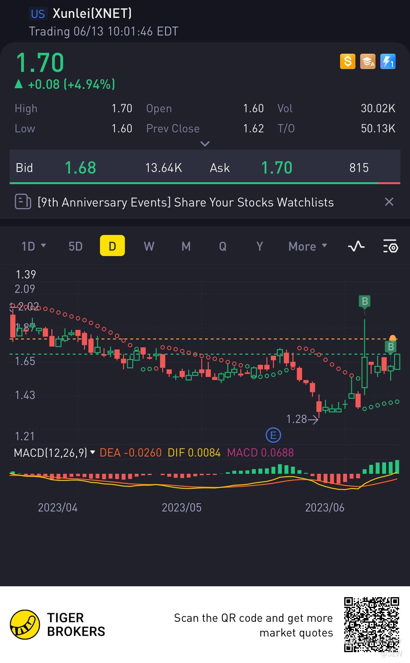Viewport: 410px width, 663px height.
Task: Tap the orange dollar sign badge icon
Action: pos(348,61)
